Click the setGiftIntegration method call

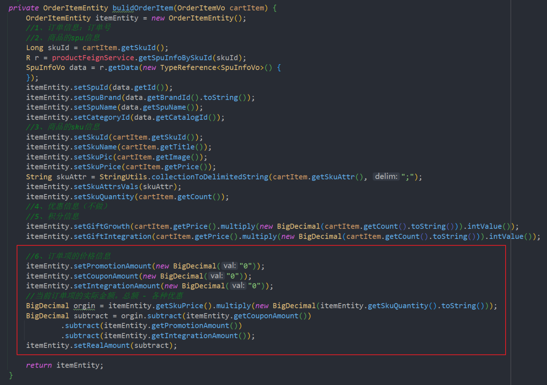pyautogui.click(x=113, y=236)
